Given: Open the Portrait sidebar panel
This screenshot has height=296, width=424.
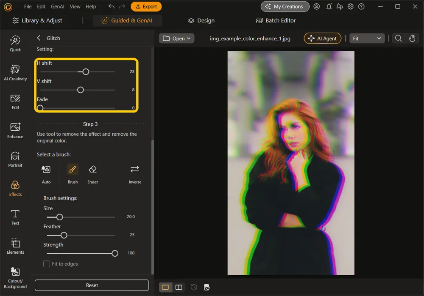Looking at the screenshot, I should 15,159.
